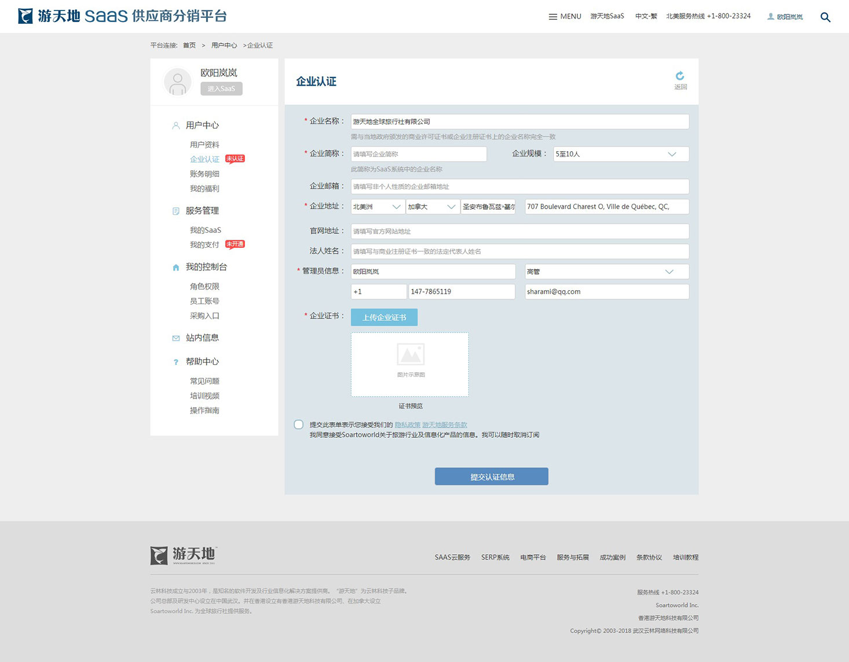Open the 加拿大 country dropdown

pos(432,207)
